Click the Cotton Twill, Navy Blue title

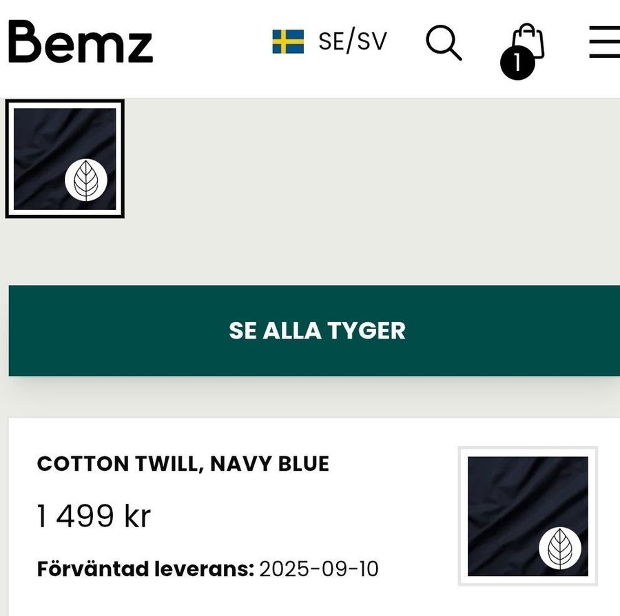click(183, 464)
